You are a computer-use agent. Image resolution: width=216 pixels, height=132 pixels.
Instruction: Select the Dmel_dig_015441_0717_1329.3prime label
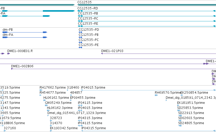click(x=77, y=113)
